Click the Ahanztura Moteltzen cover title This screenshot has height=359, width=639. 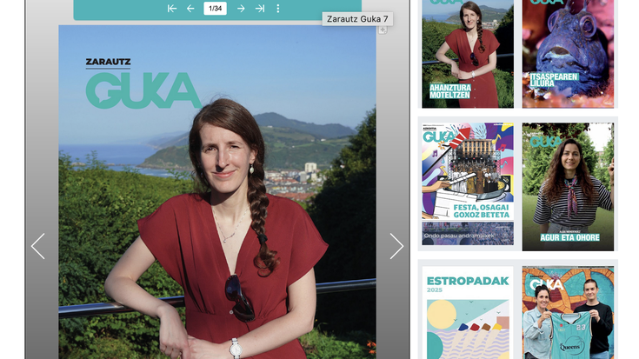coord(450,90)
